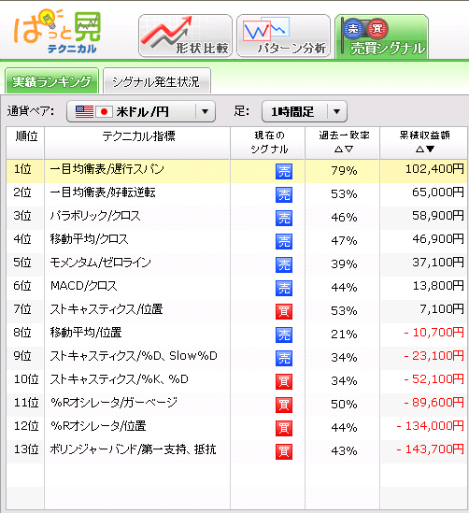Click the 21% match rate cell
469x513 pixels.
point(344,334)
